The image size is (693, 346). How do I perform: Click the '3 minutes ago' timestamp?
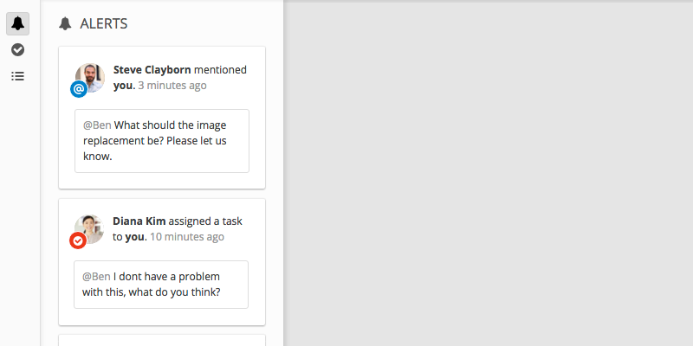click(x=172, y=85)
